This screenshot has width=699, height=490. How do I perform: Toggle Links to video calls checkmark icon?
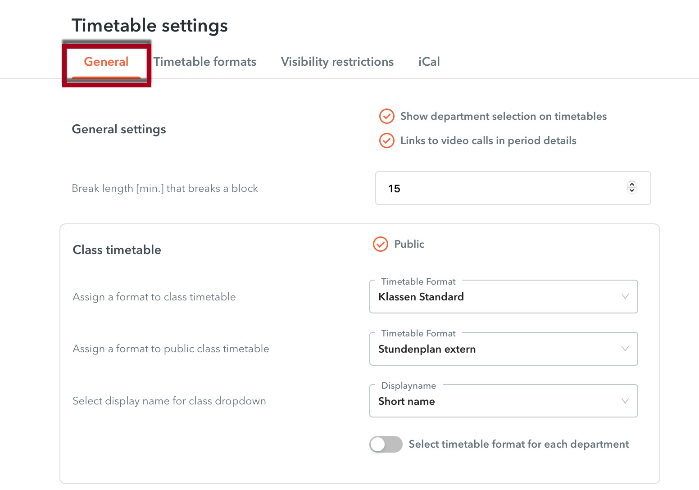coord(386,141)
